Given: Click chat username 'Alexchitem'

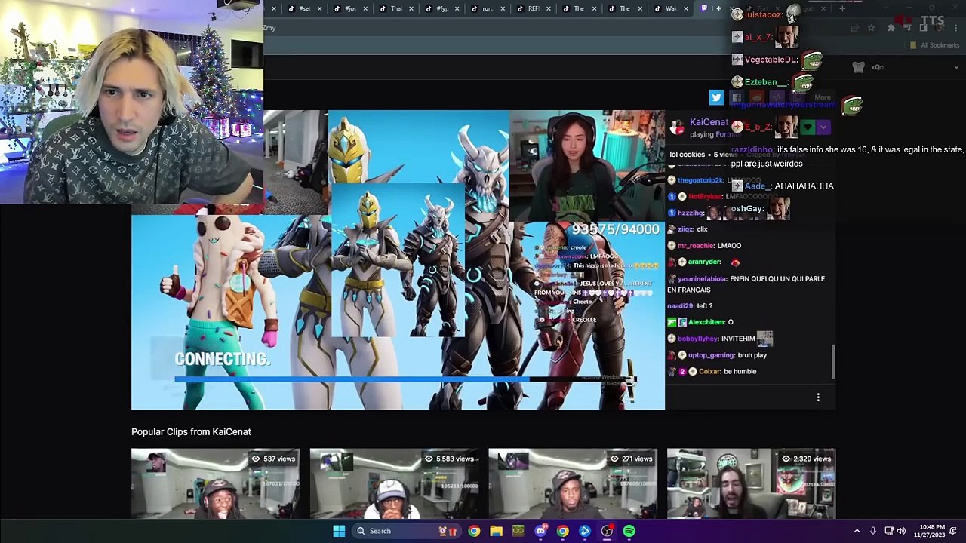Looking at the screenshot, I should click(x=706, y=322).
